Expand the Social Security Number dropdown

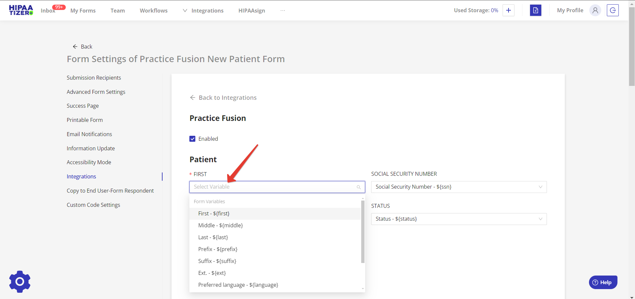(x=459, y=187)
